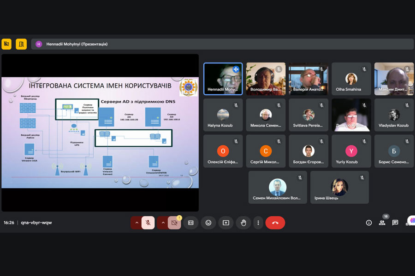Show the participants list icon

[382, 223]
